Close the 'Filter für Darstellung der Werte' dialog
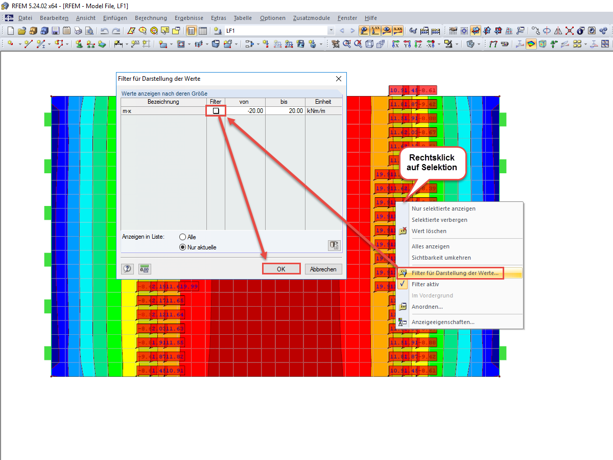Screen dimensions: 613x460 coord(338,79)
